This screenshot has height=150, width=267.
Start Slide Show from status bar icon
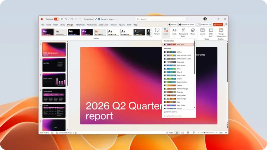tap(194, 133)
